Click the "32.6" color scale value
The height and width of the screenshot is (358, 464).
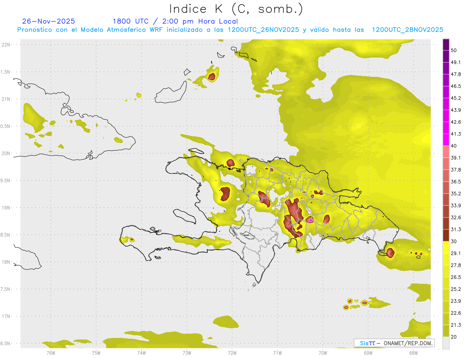[456, 217]
